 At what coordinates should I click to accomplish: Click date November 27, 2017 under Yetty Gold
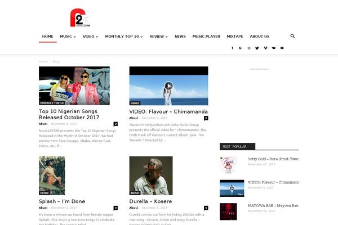click(261, 164)
